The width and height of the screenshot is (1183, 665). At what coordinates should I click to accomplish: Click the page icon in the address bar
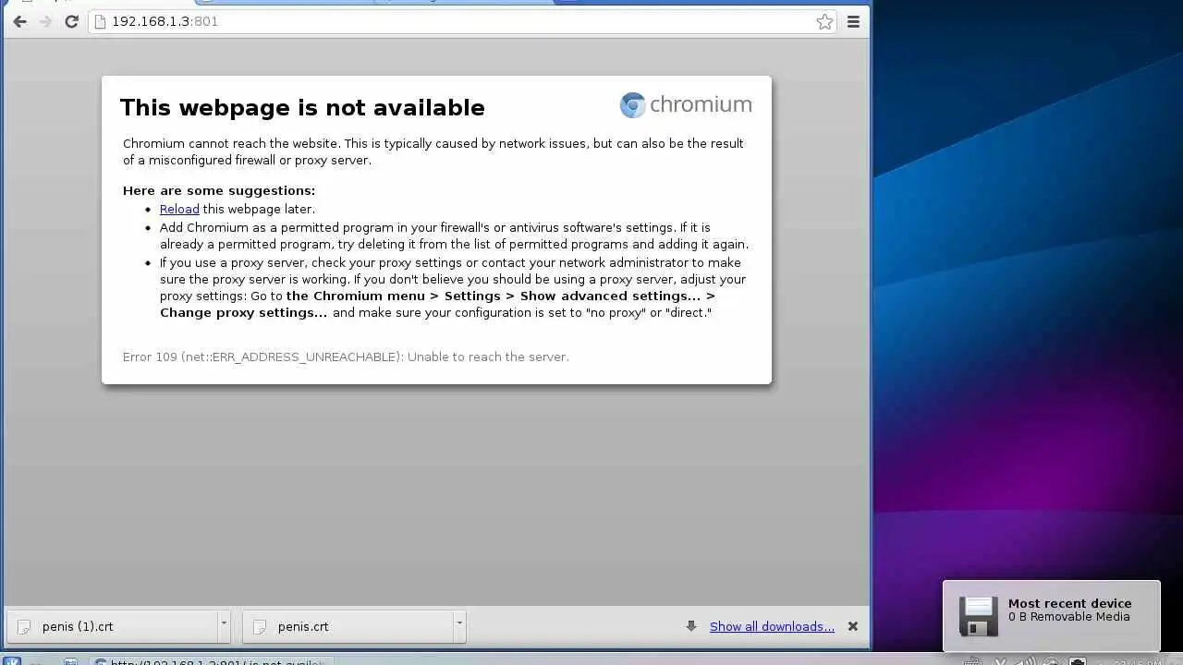click(x=101, y=21)
